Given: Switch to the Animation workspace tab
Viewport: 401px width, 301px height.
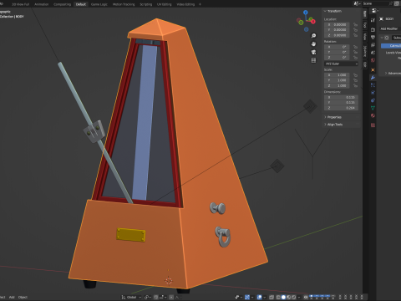Looking at the screenshot, I should [41, 4].
